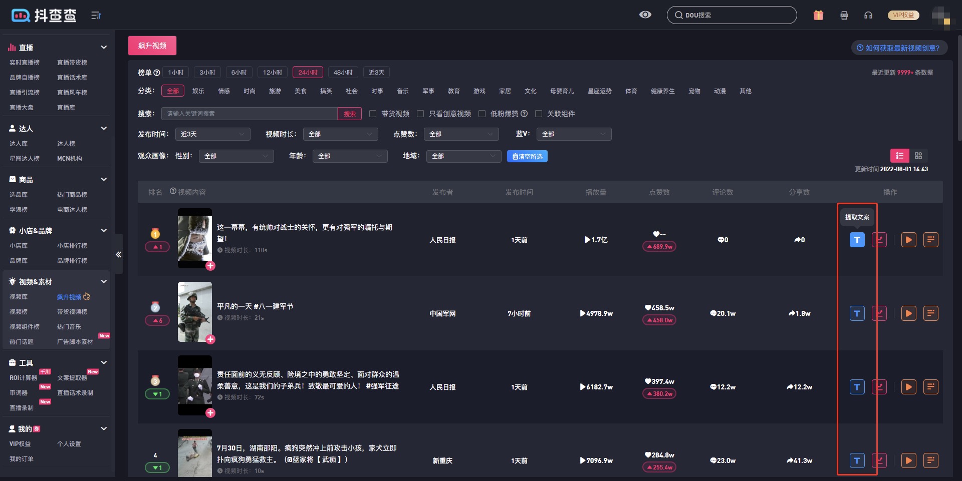
Task: Open the 视频时长 dropdown
Action: pos(340,134)
